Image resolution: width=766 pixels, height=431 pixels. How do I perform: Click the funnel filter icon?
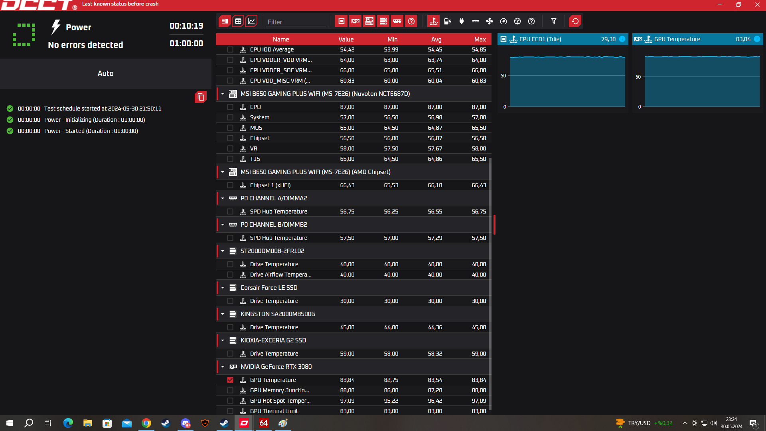(x=554, y=21)
